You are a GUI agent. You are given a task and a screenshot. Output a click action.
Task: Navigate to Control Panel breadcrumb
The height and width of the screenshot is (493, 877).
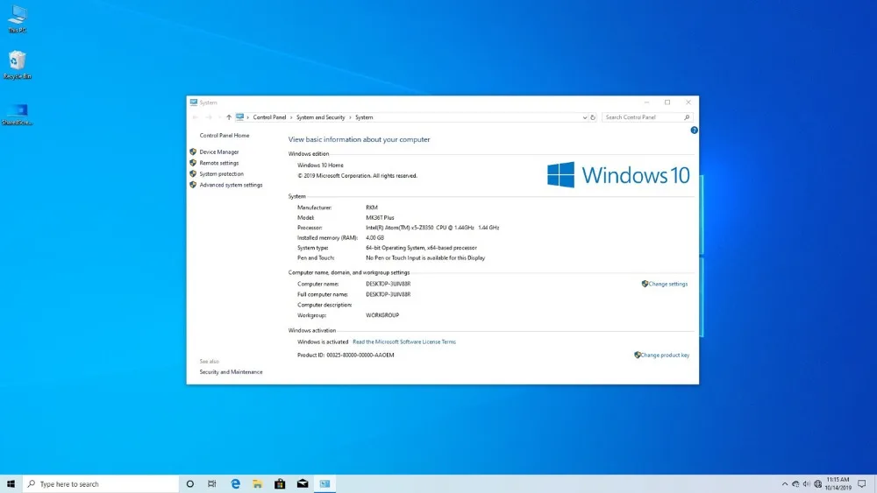coord(269,117)
